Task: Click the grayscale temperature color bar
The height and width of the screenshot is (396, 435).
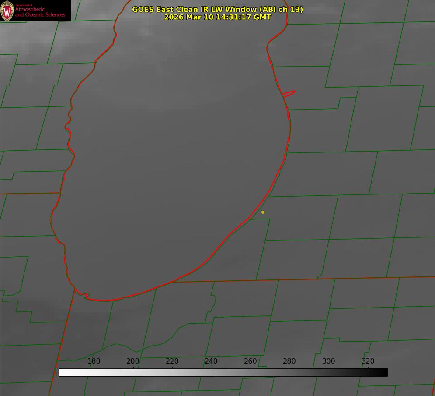Action: click(x=223, y=372)
